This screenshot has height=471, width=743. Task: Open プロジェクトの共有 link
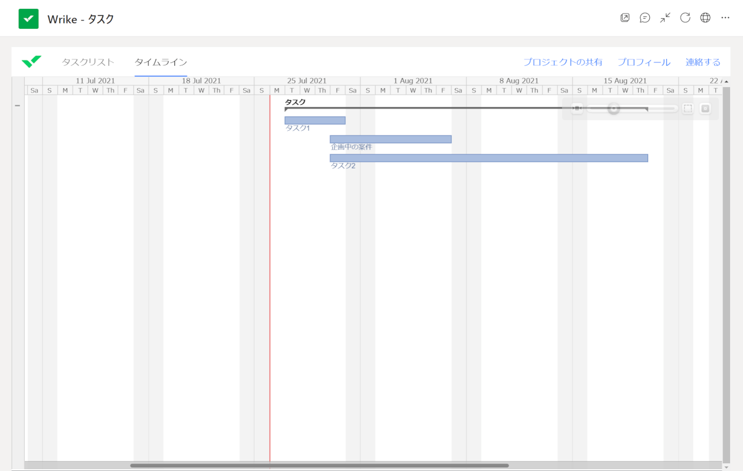pos(563,62)
